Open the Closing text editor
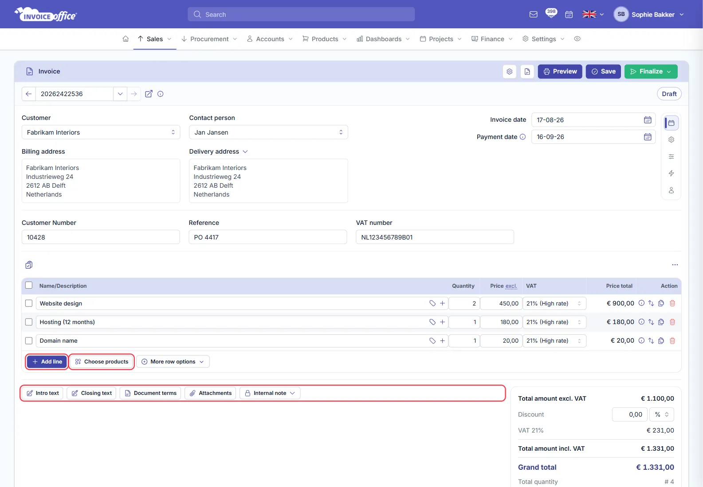The width and height of the screenshot is (703, 487). 91,393
